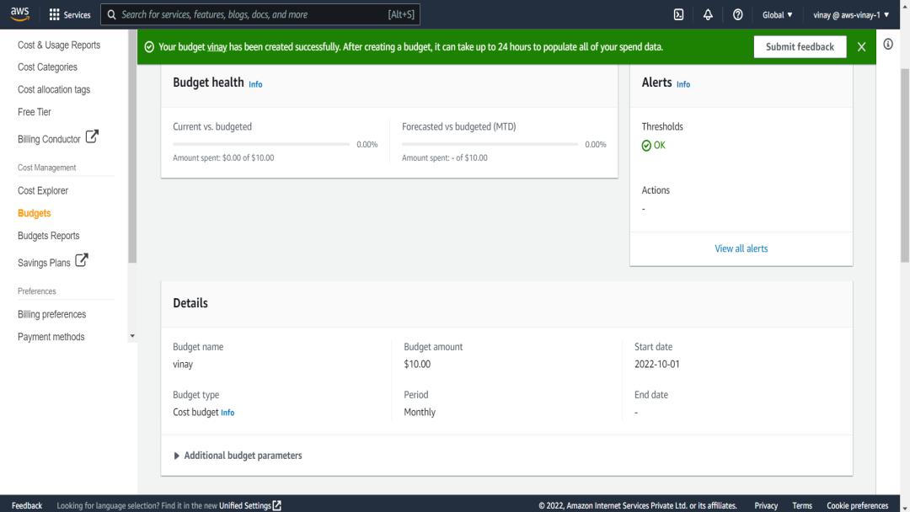The height and width of the screenshot is (512, 910).
Task: Click the sidebar vertical scrollbar
Action: [x=132, y=147]
